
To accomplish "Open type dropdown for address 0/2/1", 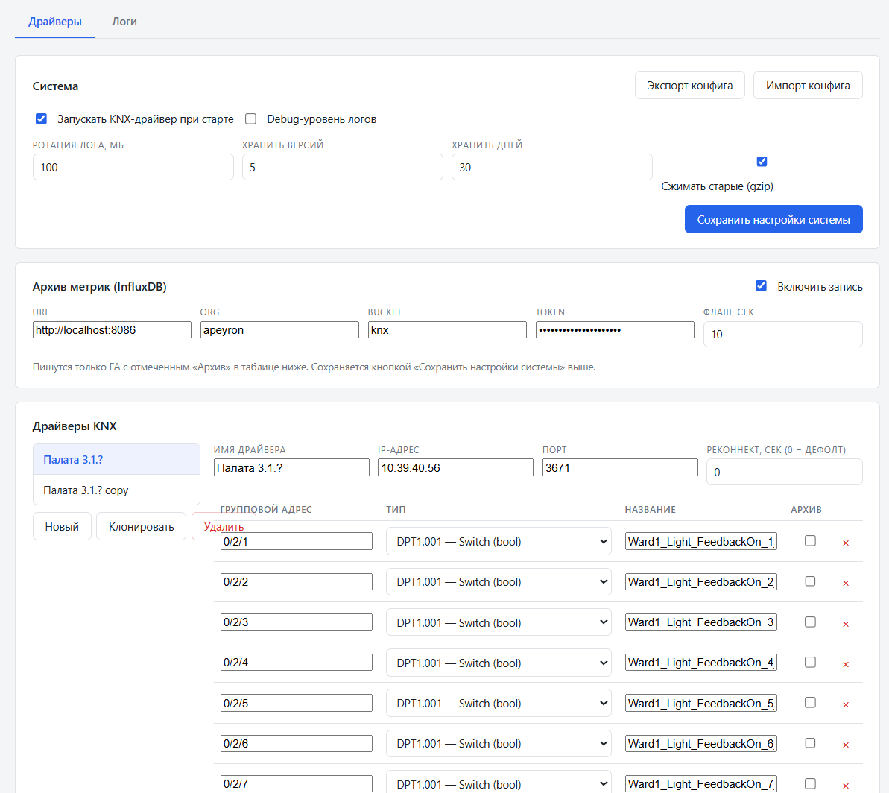I will point(499,541).
